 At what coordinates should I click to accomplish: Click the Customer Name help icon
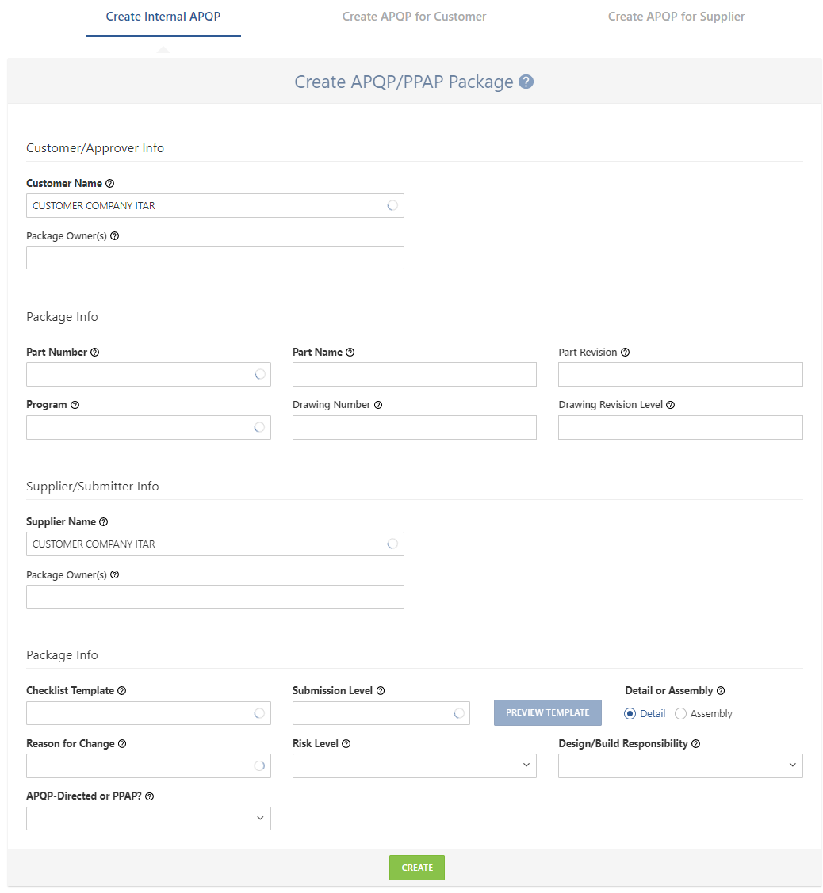110,183
